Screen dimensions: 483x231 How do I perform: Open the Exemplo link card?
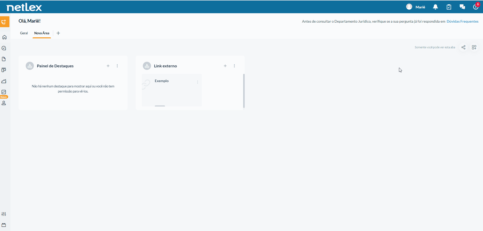pyautogui.click(x=172, y=90)
